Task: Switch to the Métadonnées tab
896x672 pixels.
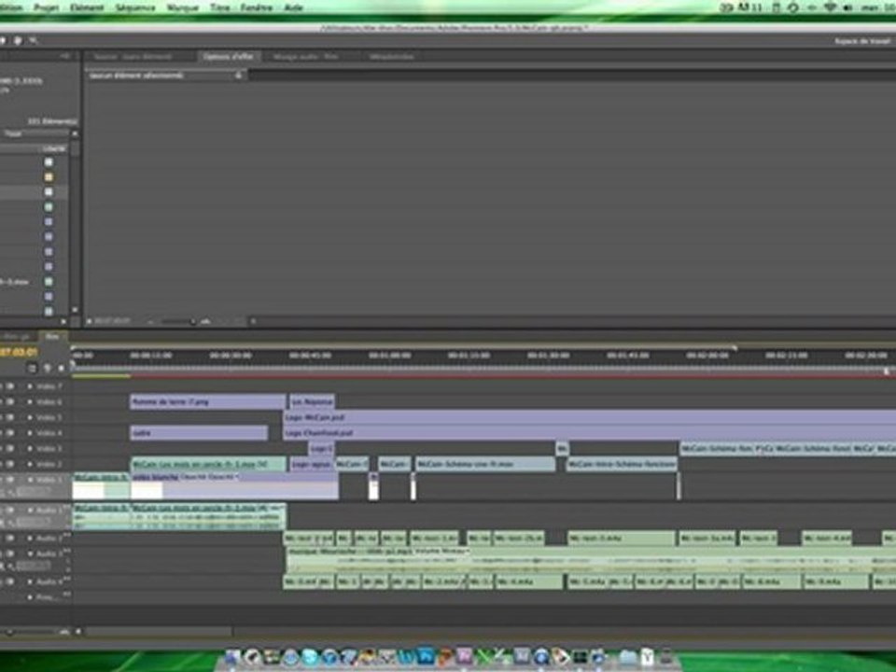Action: tap(391, 57)
